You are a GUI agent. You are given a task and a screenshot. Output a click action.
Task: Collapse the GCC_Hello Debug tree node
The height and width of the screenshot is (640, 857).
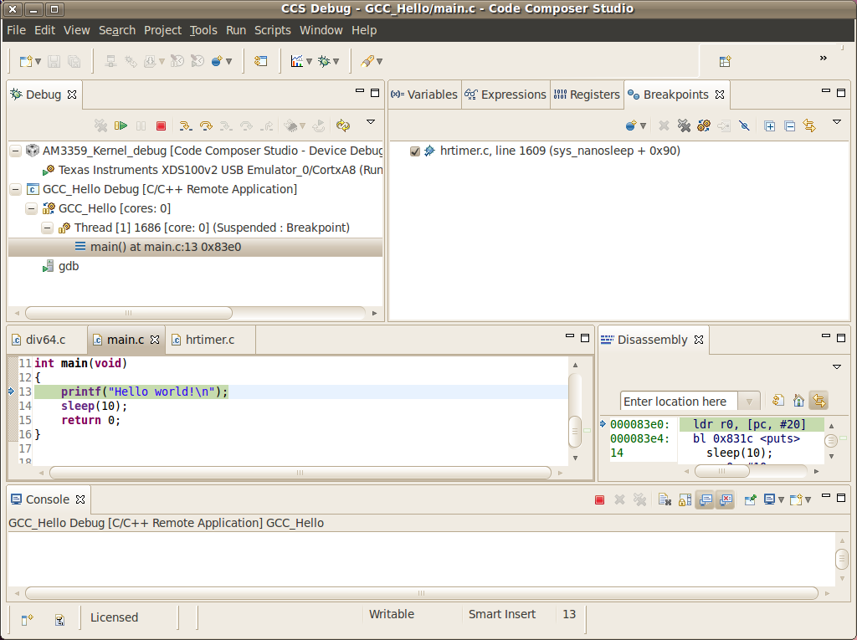tap(15, 189)
